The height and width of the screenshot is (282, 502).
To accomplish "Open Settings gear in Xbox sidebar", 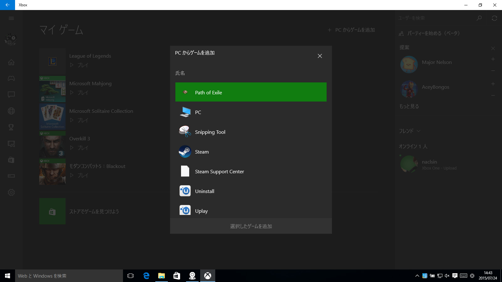I will (11, 192).
